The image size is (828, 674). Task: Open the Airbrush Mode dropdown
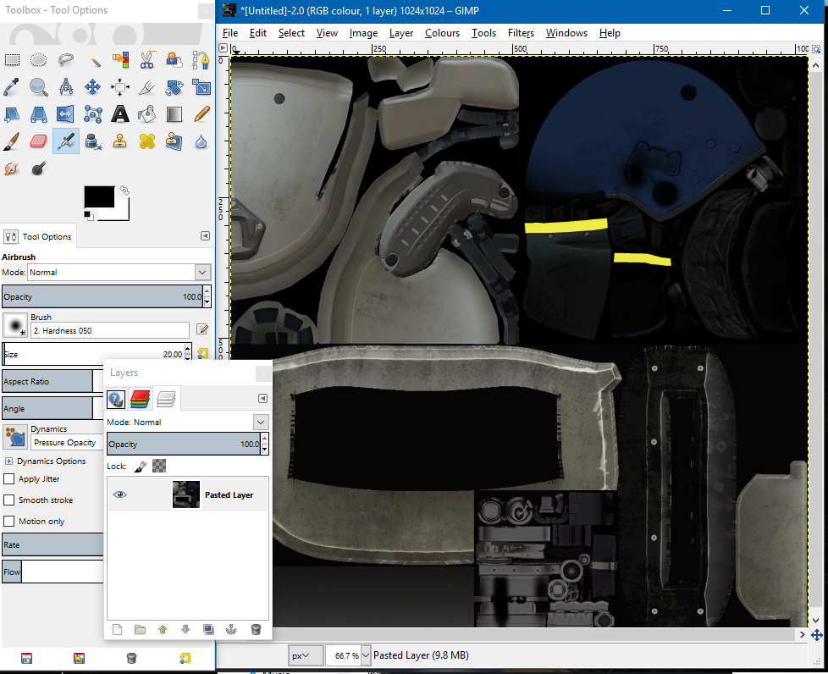click(x=202, y=273)
